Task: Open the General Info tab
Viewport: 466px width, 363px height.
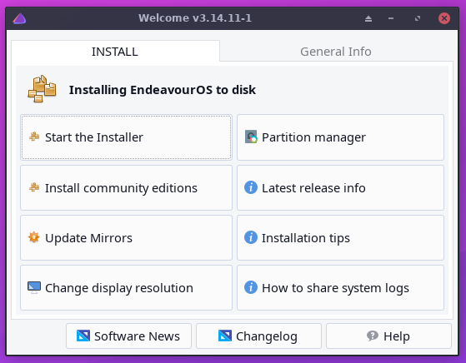Action: (336, 52)
